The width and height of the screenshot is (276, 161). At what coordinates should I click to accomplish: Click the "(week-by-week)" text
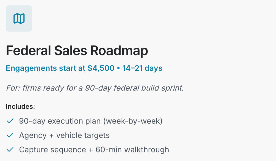pyautogui.click(x=133, y=121)
